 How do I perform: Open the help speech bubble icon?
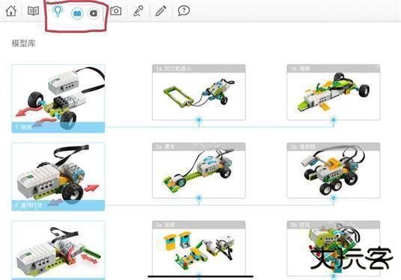click(183, 11)
